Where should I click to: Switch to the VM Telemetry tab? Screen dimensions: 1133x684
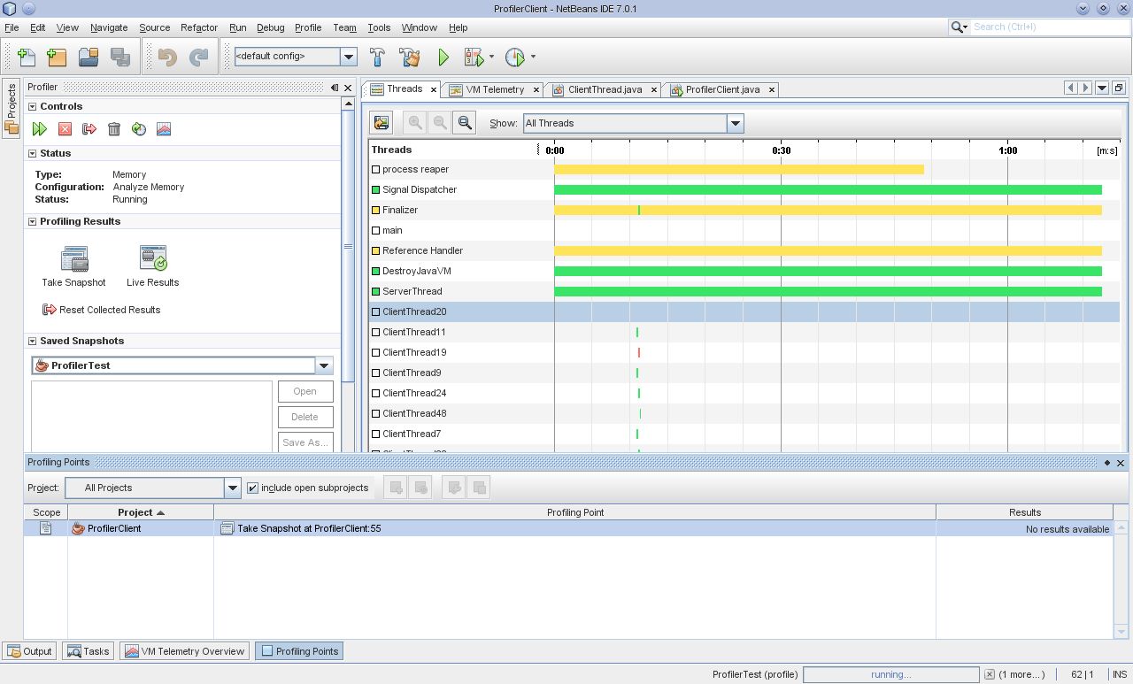pos(494,89)
